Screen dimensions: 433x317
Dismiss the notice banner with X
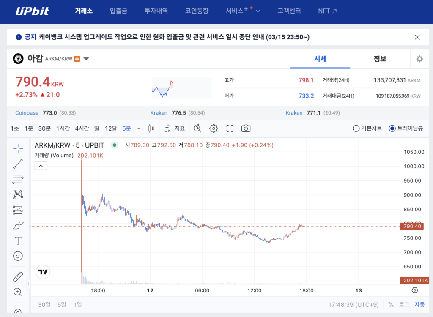417,37
